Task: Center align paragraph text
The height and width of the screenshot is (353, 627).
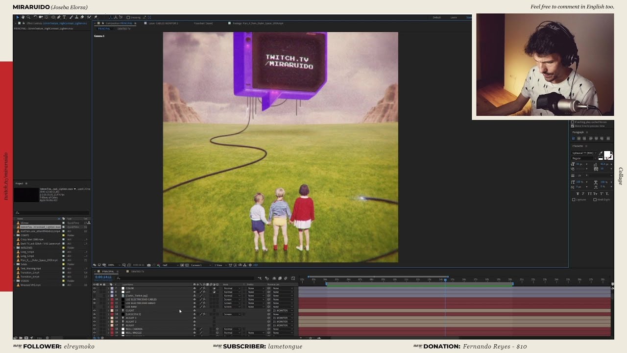Action: click(579, 139)
